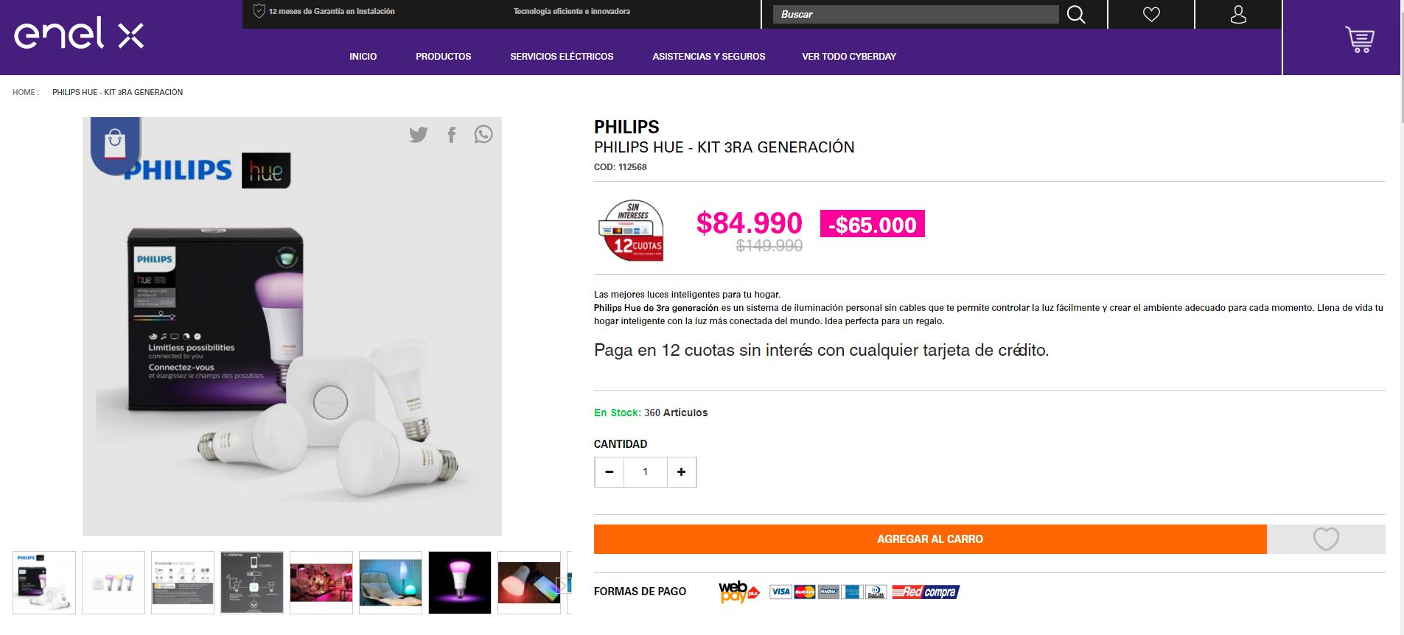Viewport: 1404px width, 635px height.
Task: Open the user account icon
Action: tap(1238, 15)
